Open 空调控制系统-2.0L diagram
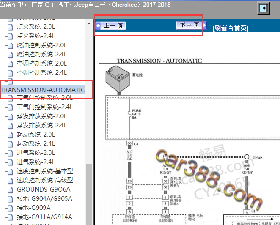Image resolution: width=280 pixels, height=225 pixels. 42,63
